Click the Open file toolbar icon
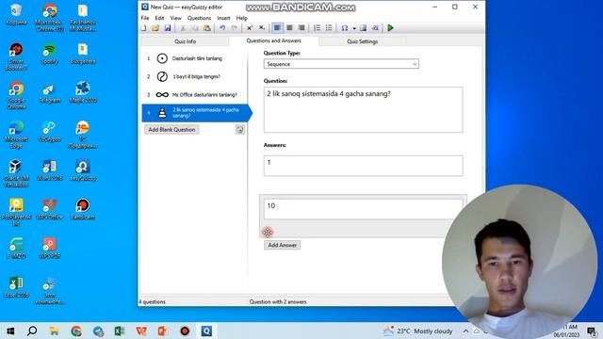603x339 pixels. click(x=155, y=28)
